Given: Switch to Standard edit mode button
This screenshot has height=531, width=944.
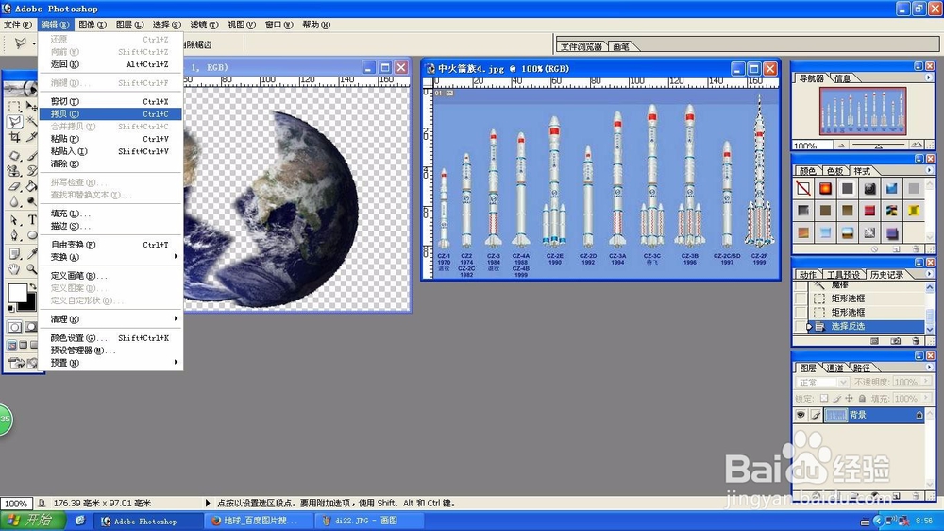Looking at the screenshot, I should point(14,327).
